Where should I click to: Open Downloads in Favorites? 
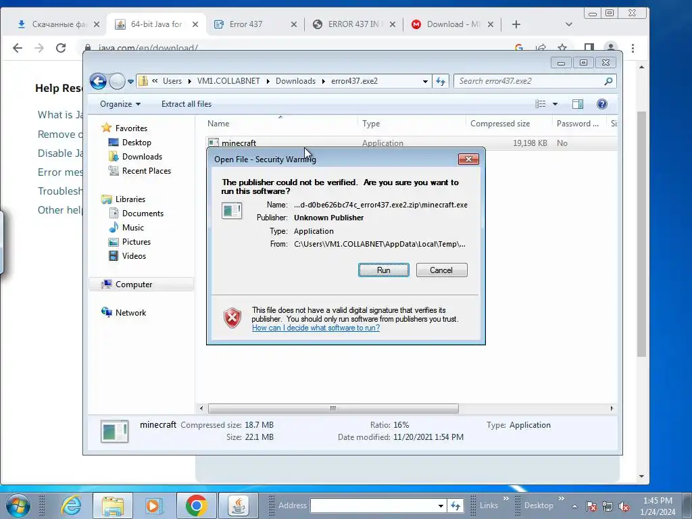point(142,157)
